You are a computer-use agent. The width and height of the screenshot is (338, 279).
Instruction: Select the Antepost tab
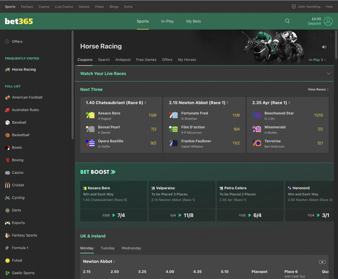point(123,60)
